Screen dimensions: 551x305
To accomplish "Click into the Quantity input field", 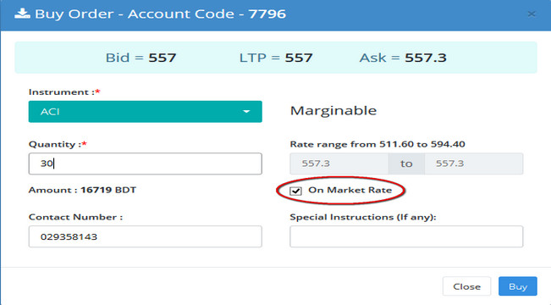I will point(145,164).
